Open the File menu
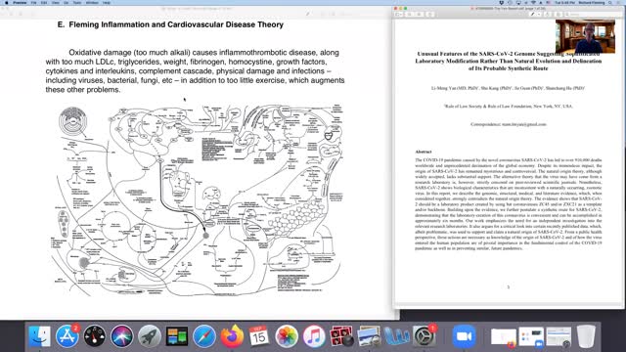The height and width of the screenshot is (352, 626). pyautogui.click(x=33, y=2)
